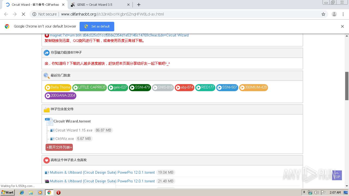Click scrollbar down arrow

coord(347,186)
